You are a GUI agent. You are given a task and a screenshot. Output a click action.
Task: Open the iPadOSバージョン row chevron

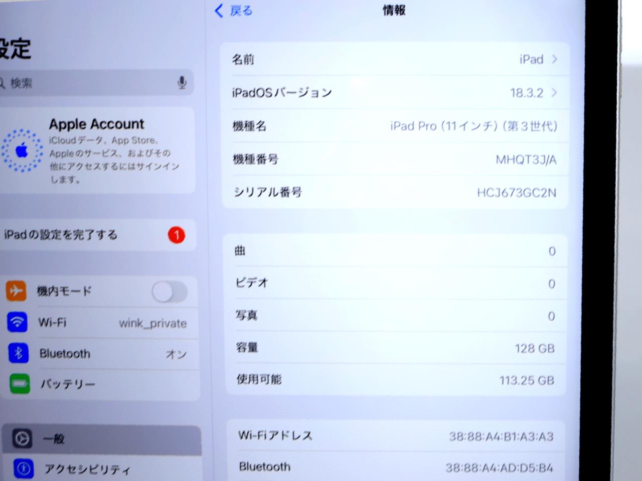coord(554,93)
